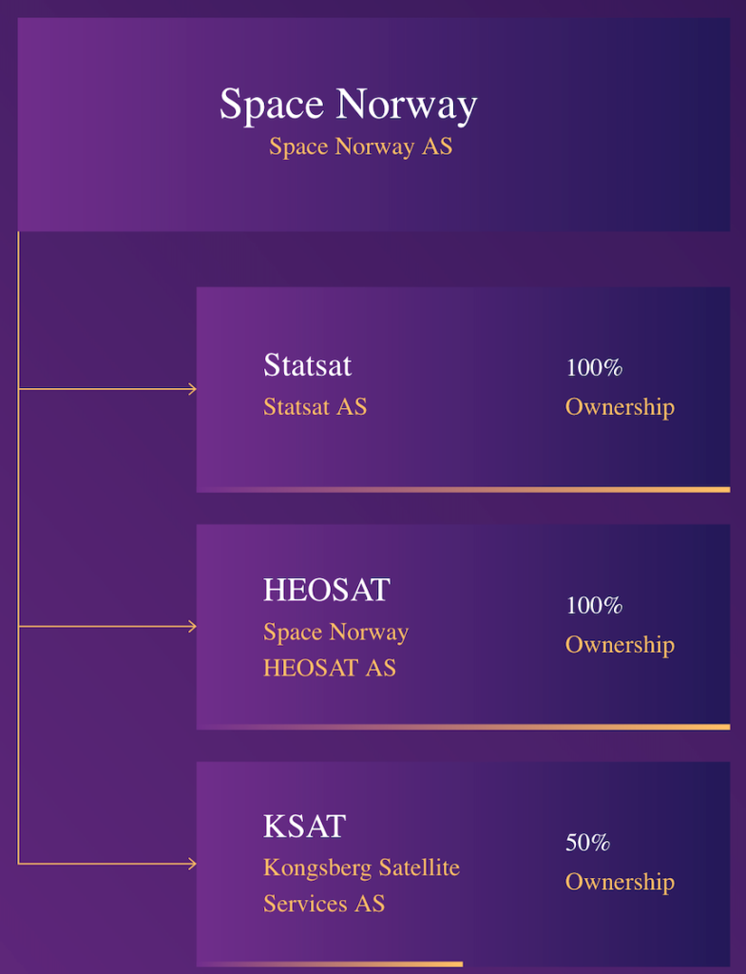The height and width of the screenshot is (974, 746).
Task: Click Kongsberg Satellite Services AS text
Action: (361, 886)
